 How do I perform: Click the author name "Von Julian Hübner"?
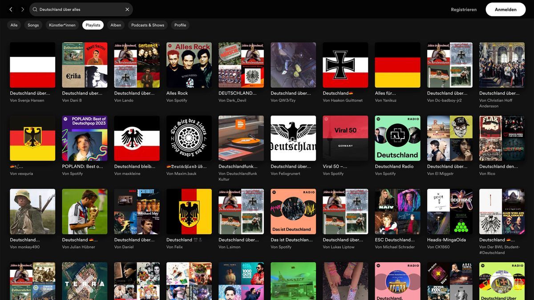(78, 247)
